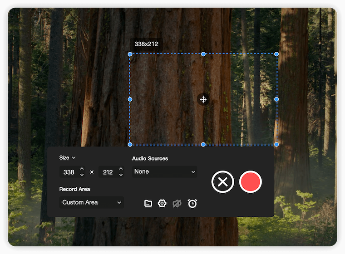
Task: Expand the Size presets chevron
Action: [x=74, y=158]
